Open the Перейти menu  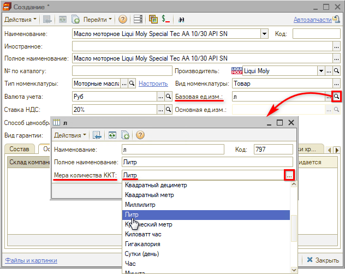point(98,20)
